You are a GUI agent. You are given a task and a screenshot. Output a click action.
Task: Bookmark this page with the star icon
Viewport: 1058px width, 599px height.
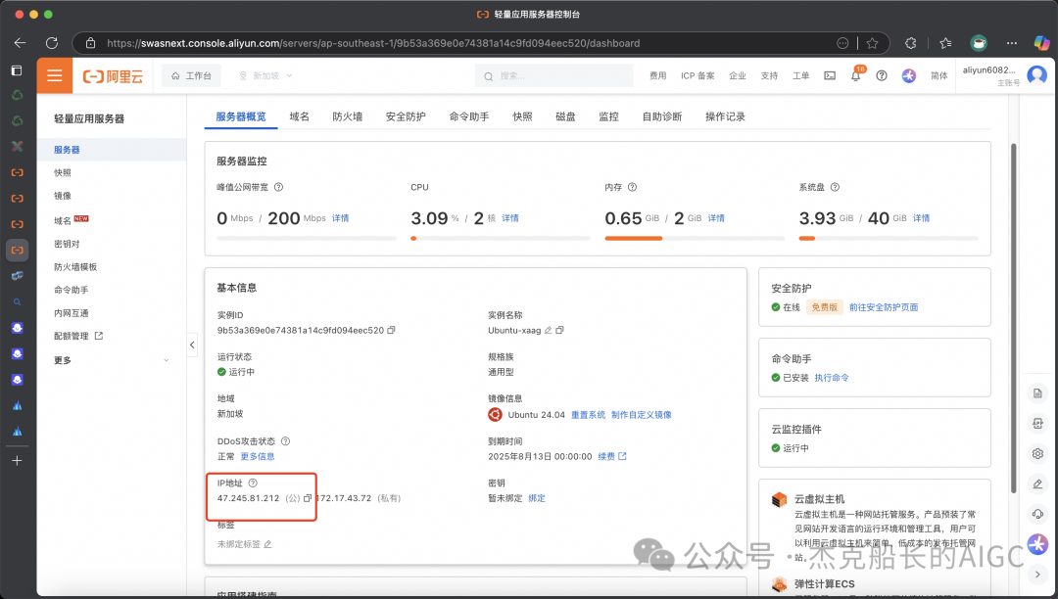(873, 43)
